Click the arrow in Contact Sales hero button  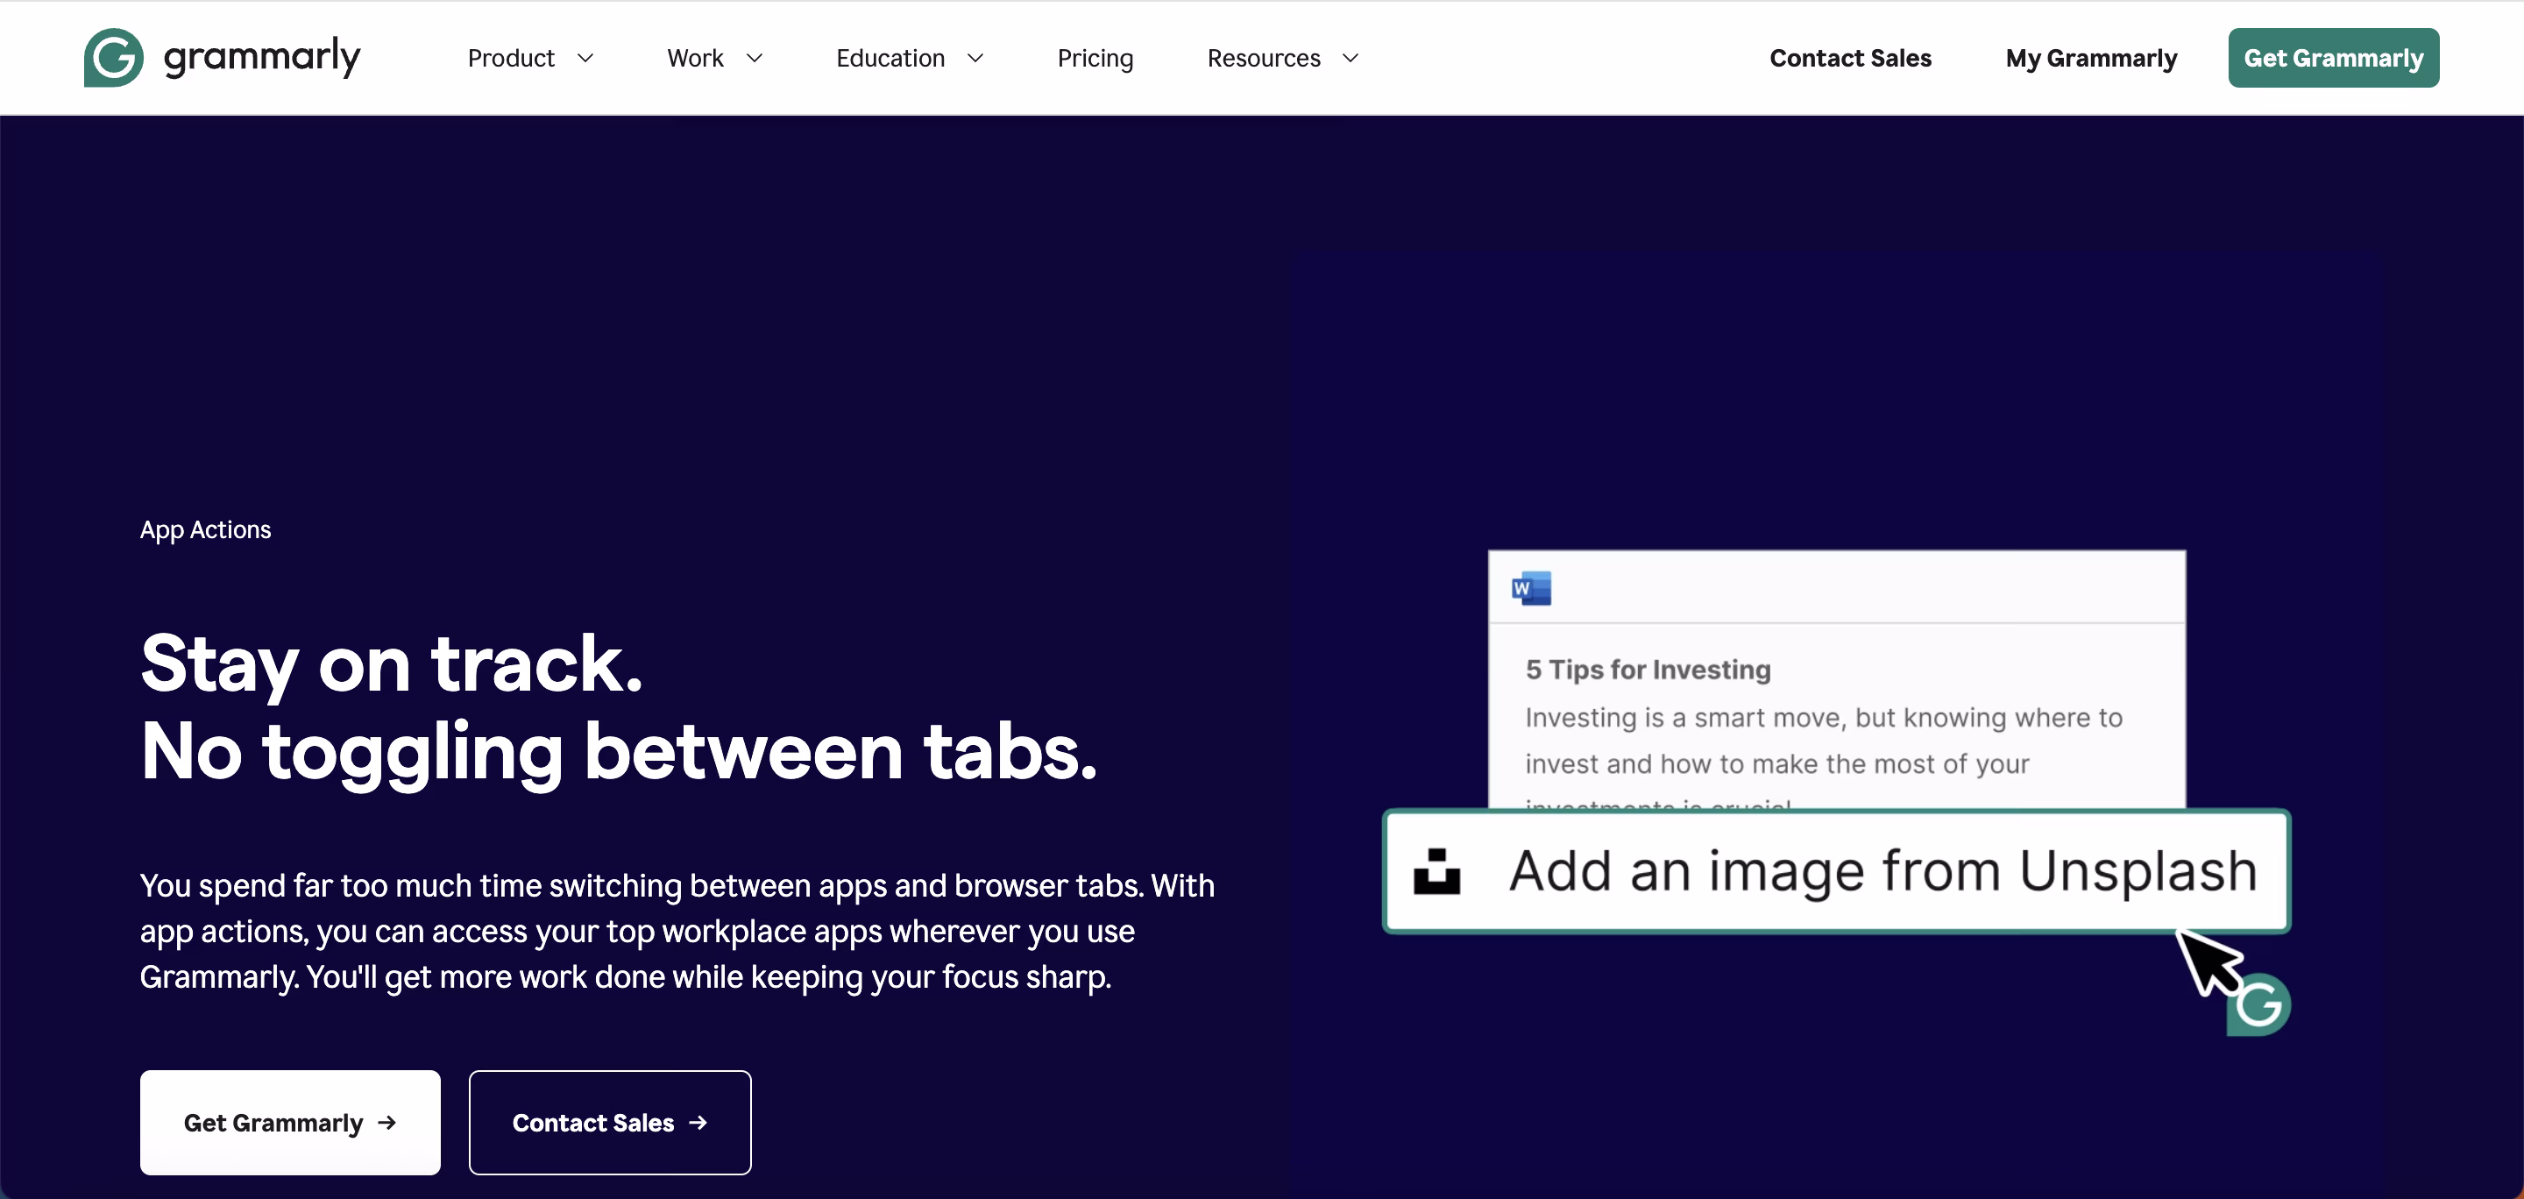[x=698, y=1123]
